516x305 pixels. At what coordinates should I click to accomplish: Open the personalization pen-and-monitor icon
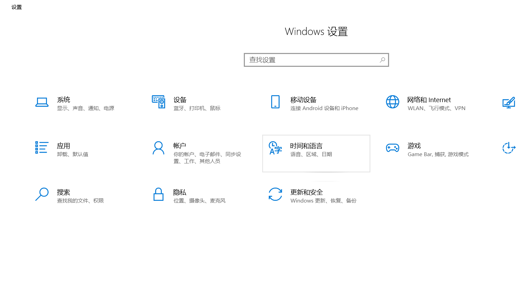509,103
